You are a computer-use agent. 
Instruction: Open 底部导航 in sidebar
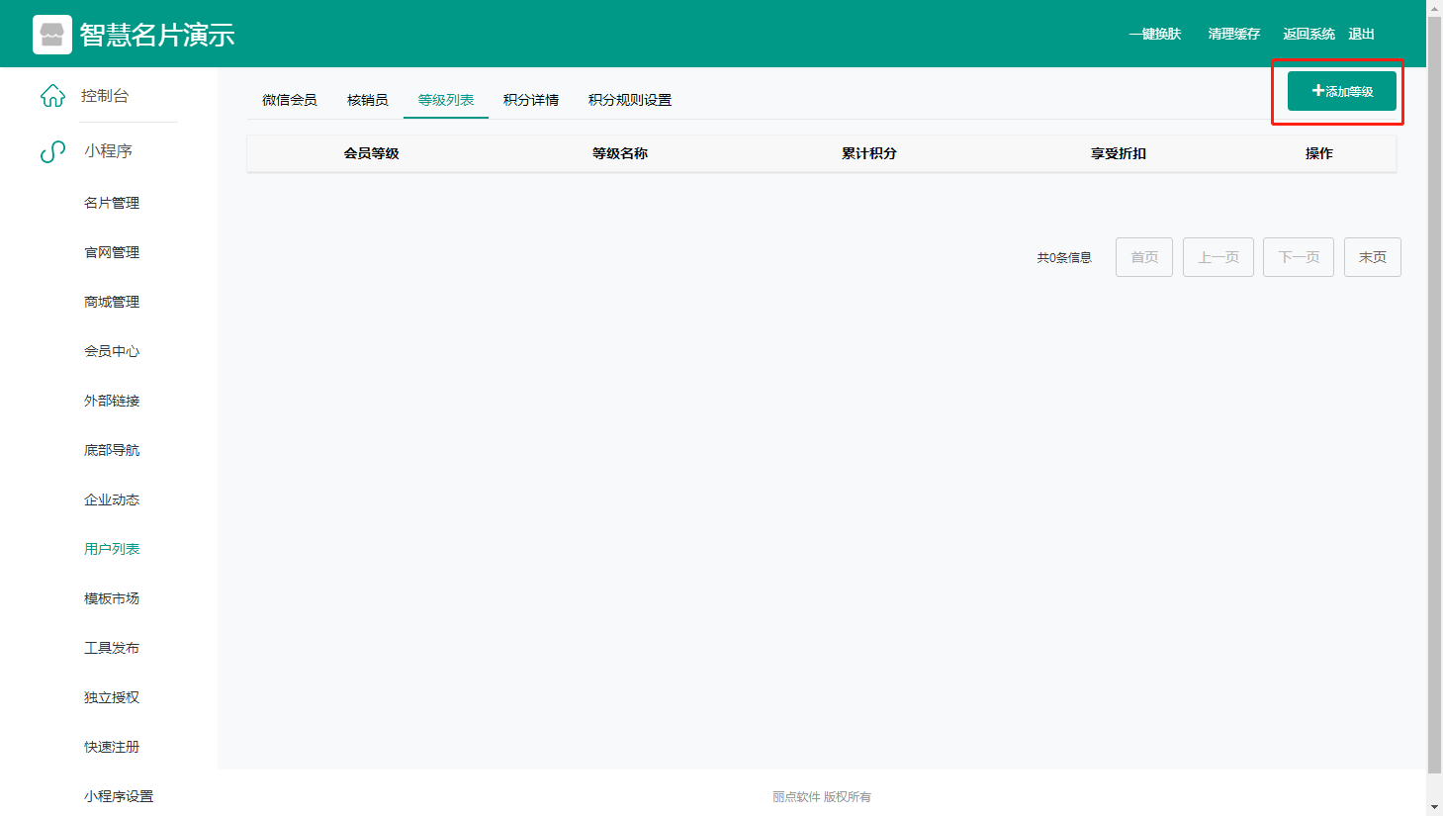pyautogui.click(x=112, y=450)
